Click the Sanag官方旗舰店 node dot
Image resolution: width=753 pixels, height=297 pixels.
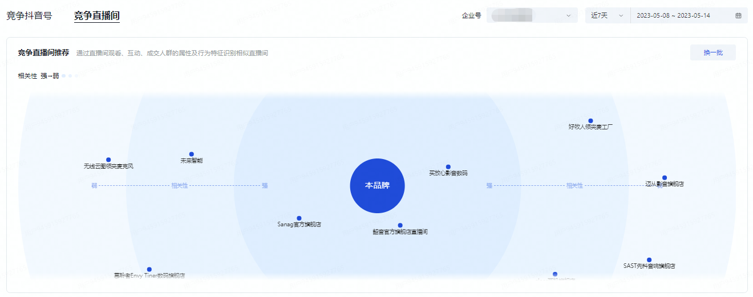coord(299,218)
